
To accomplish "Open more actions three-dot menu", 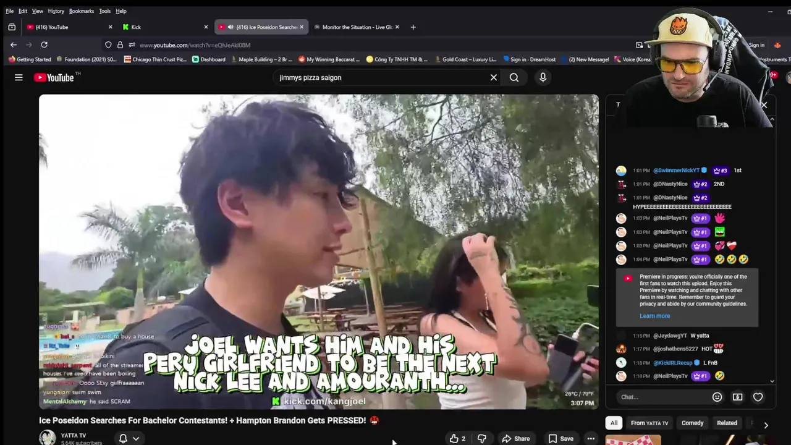I will pyautogui.click(x=591, y=438).
